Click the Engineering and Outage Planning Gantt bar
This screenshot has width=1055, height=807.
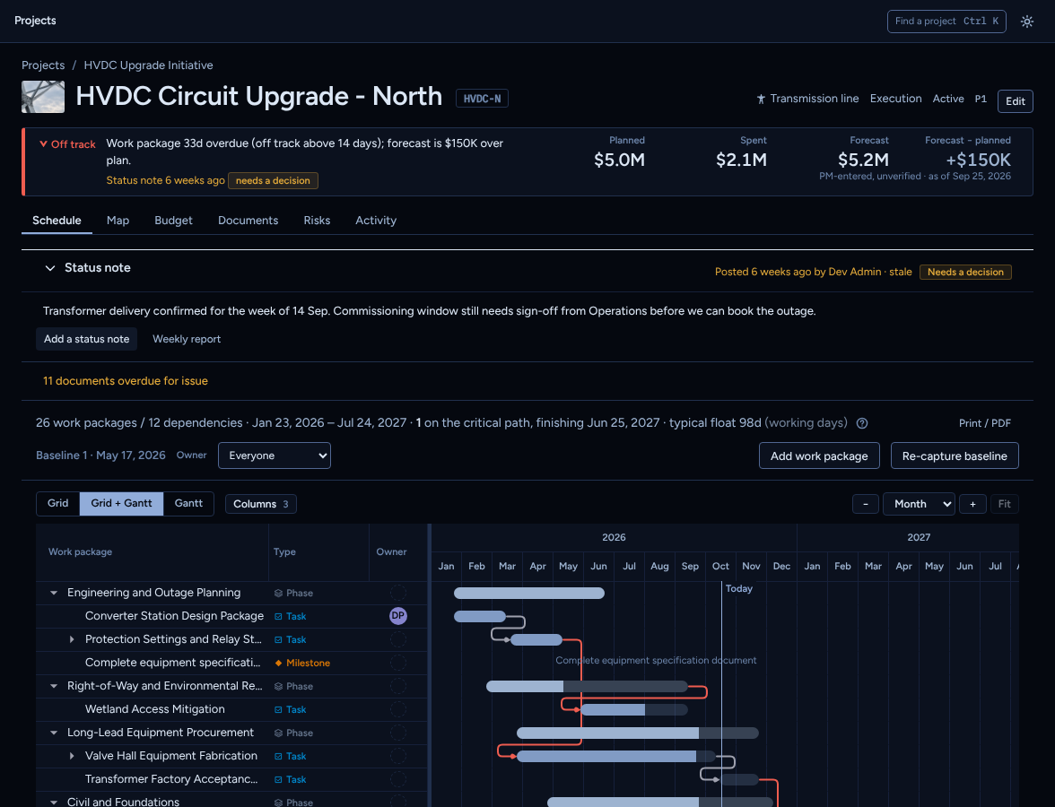(529, 594)
